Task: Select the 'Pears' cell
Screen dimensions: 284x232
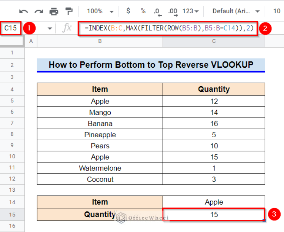Action: (100, 146)
